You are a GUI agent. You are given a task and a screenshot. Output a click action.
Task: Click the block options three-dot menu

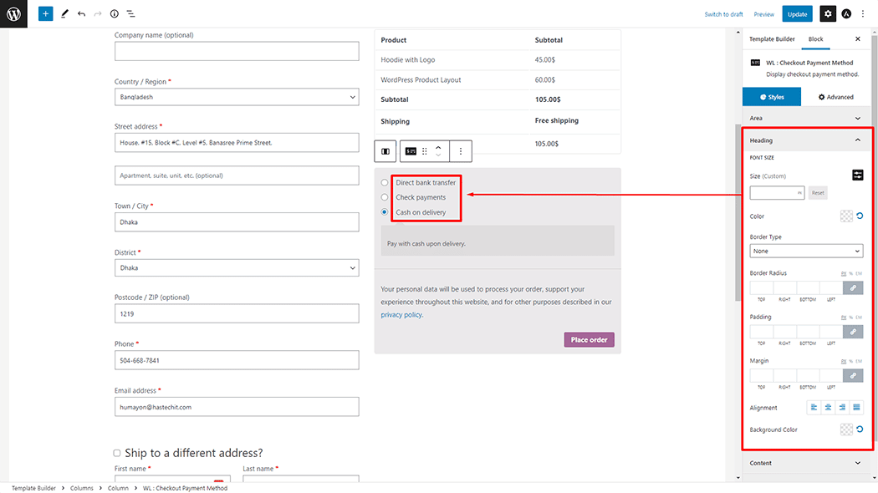pos(461,151)
